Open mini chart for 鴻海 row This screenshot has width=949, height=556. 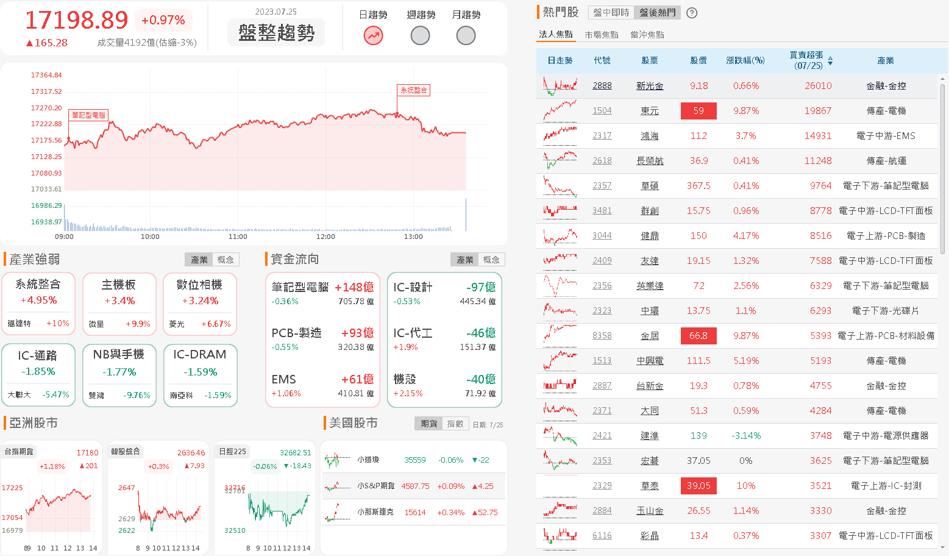[x=560, y=136]
